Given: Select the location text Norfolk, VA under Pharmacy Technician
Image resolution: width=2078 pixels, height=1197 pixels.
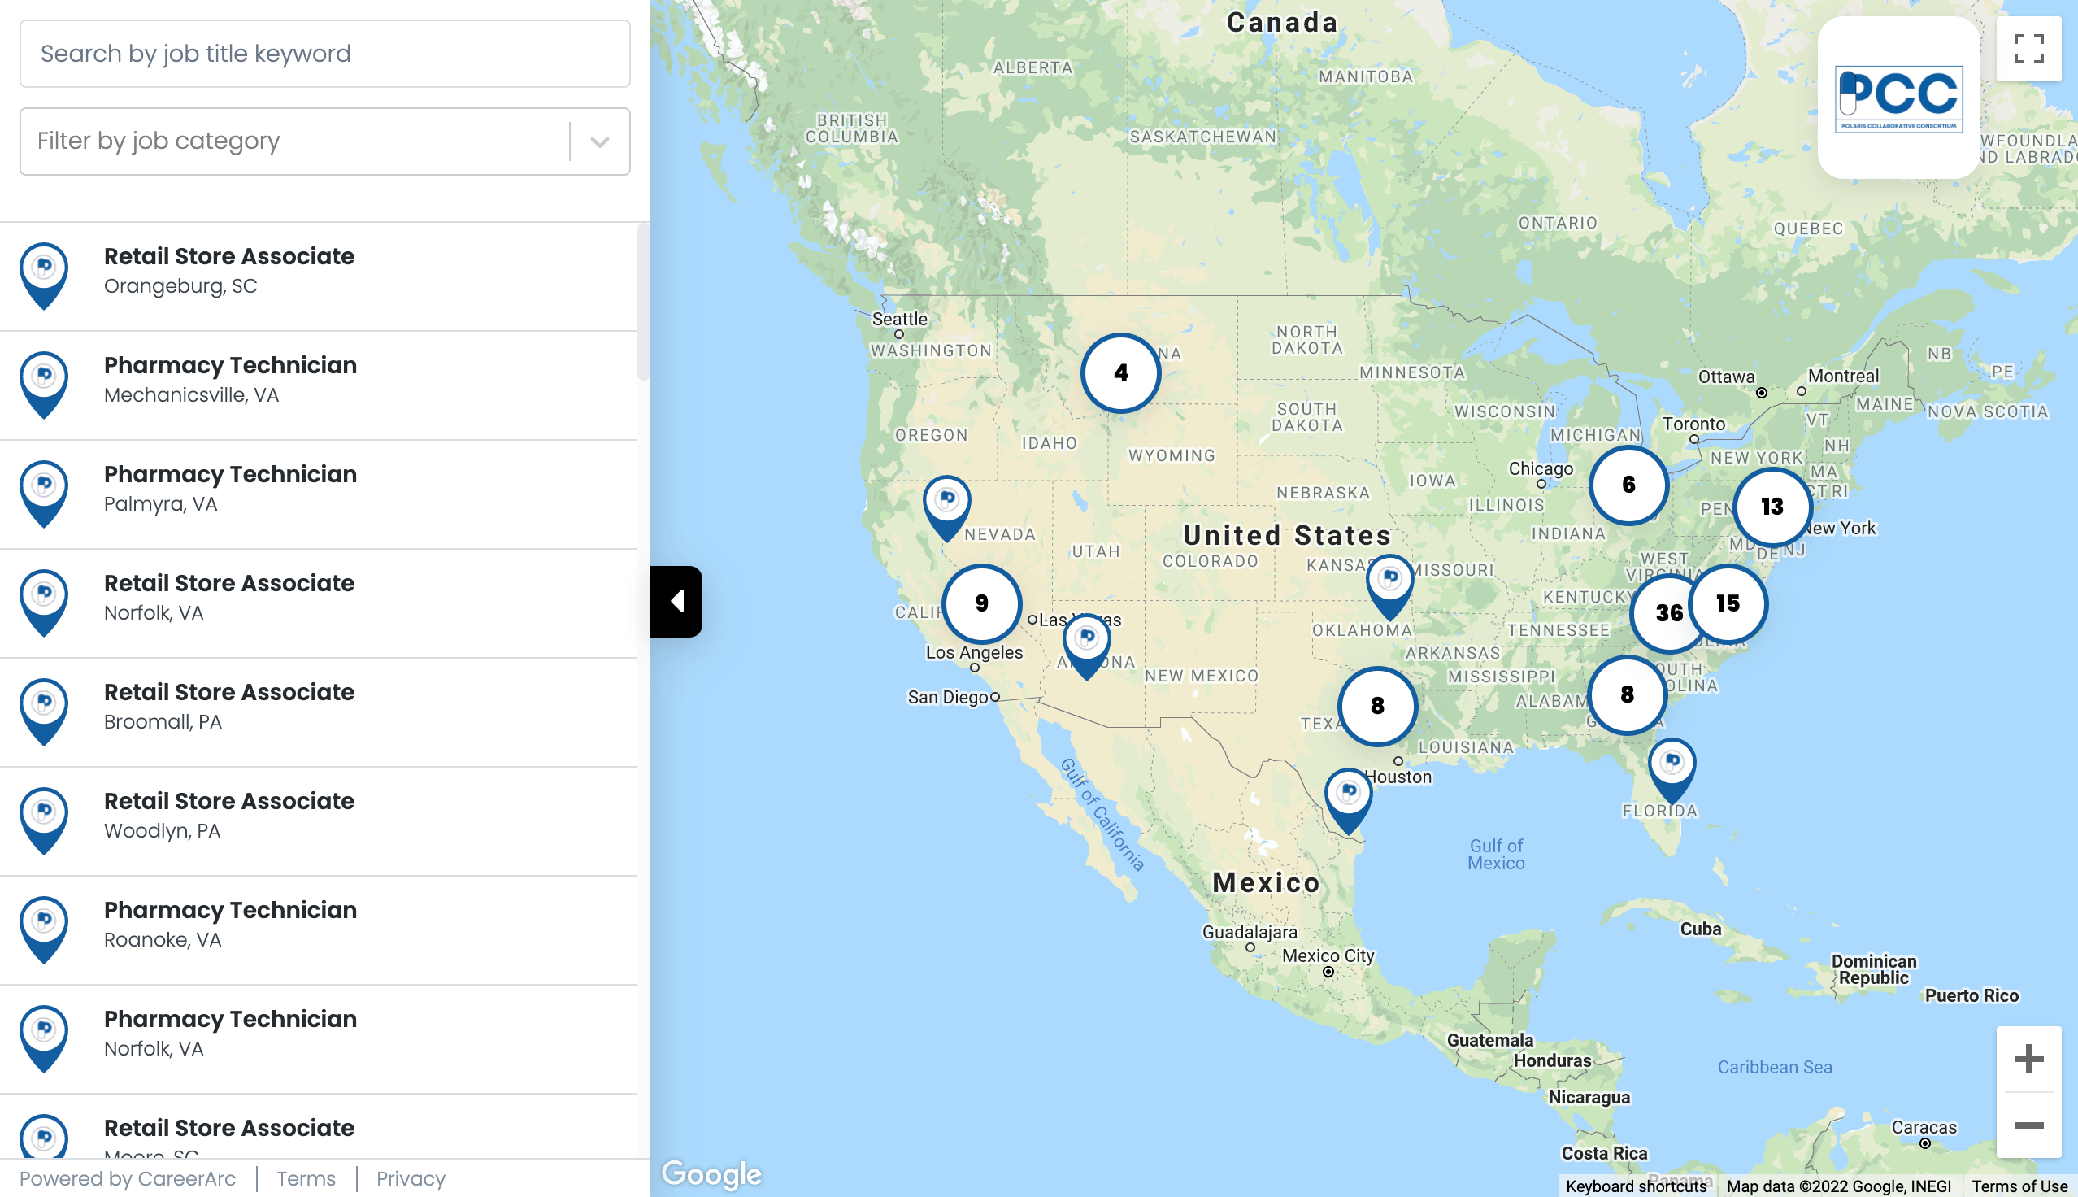Looking at the screenshot, I should [x=154, y=1048].
